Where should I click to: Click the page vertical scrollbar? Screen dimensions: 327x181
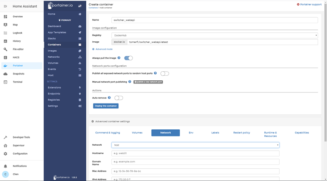click(325, 73)
